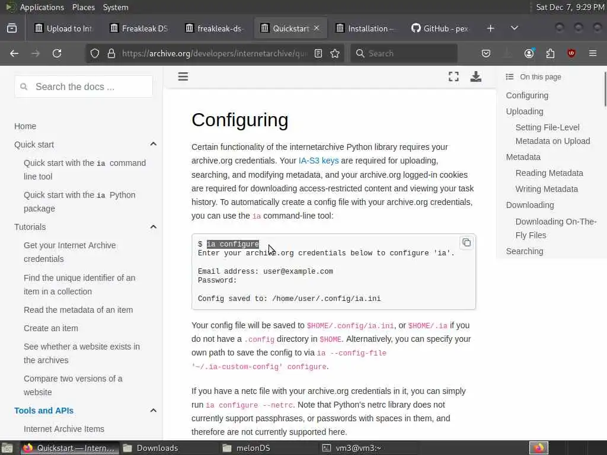This screenshot has height=455, width=607.
Task: Open the Places menu
Action: pyautogui.click(x=84, y=7)
